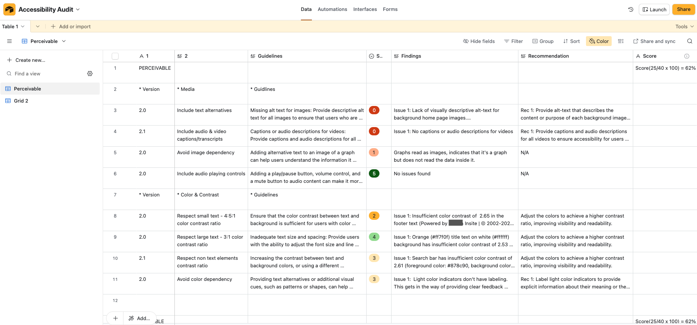Click the Airtable base logo icon
Viewport: 697px width, 325px height.
(9, 9)
